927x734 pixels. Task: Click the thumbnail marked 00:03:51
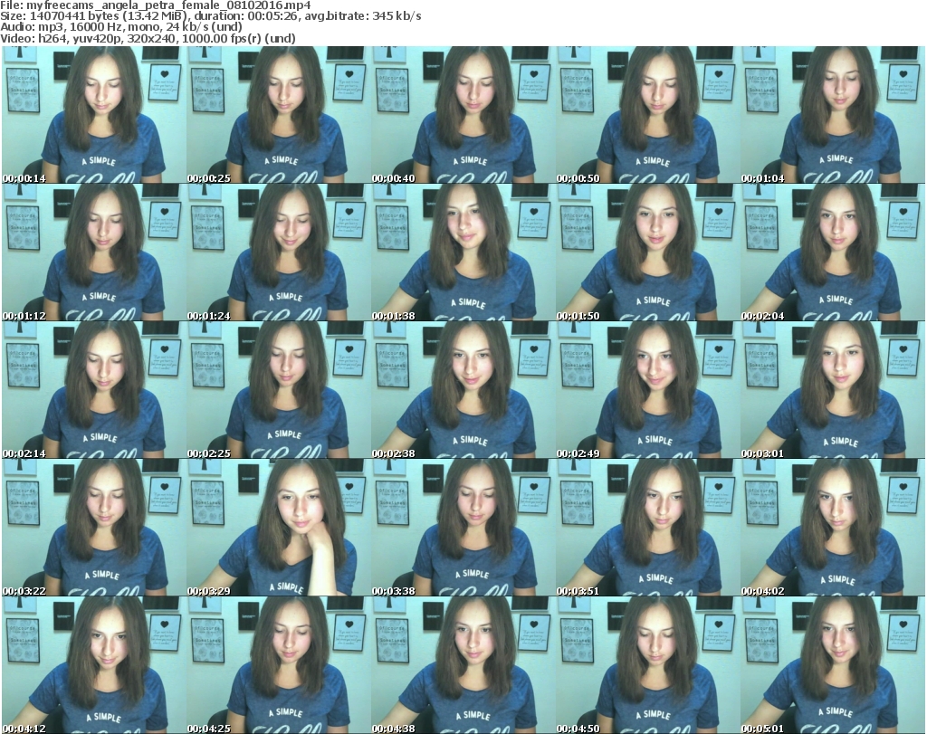647,527
